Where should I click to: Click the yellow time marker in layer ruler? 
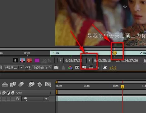115,53
